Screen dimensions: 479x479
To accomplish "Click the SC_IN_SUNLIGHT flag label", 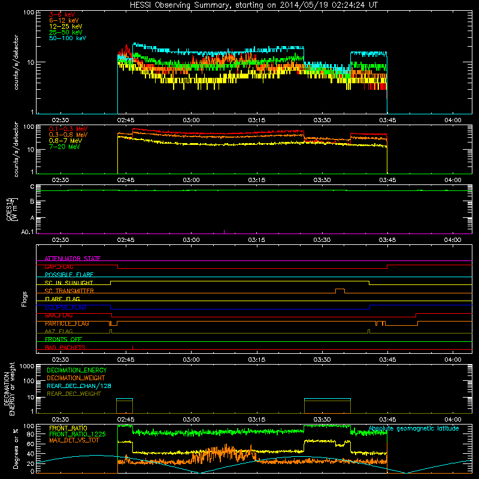I will [69, 283].
